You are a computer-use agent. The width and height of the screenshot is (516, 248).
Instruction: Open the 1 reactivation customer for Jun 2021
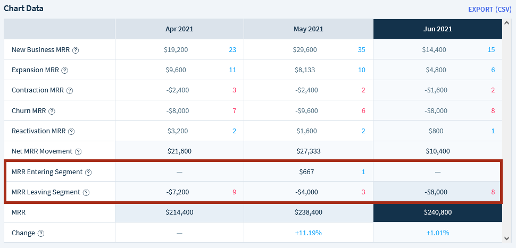(x=493, y=131)
